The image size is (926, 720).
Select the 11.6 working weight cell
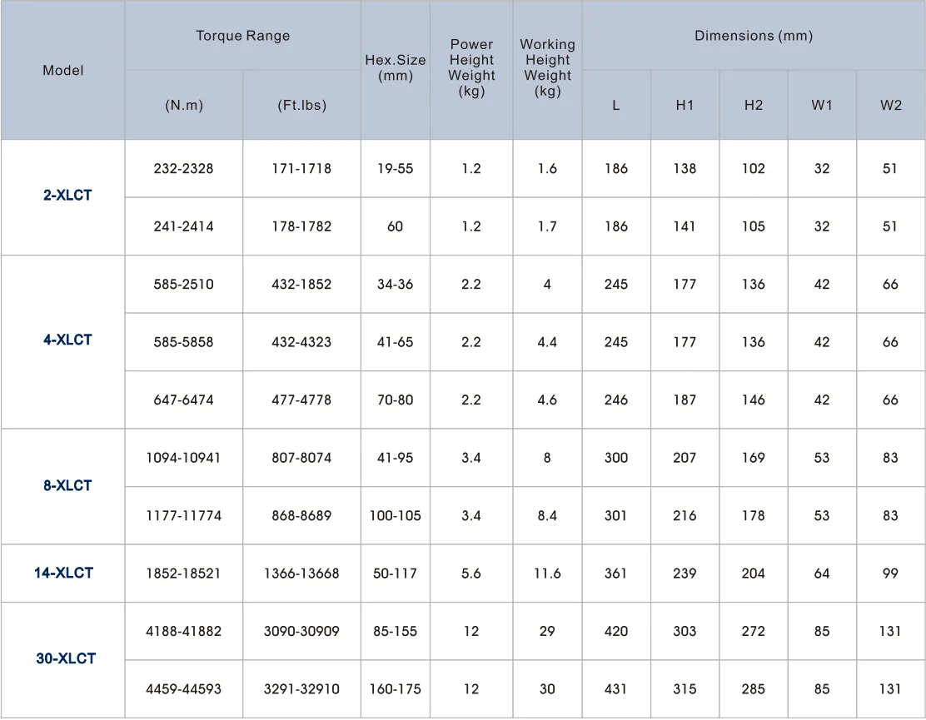tap(547, 573)
